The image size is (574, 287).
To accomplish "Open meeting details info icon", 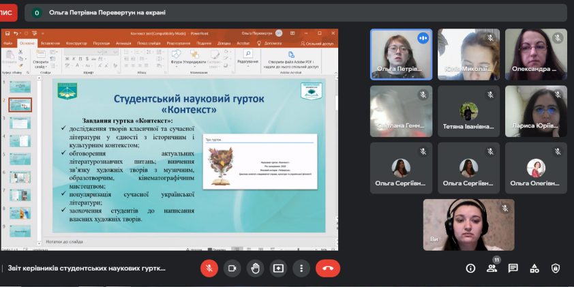I will point(470,268).
